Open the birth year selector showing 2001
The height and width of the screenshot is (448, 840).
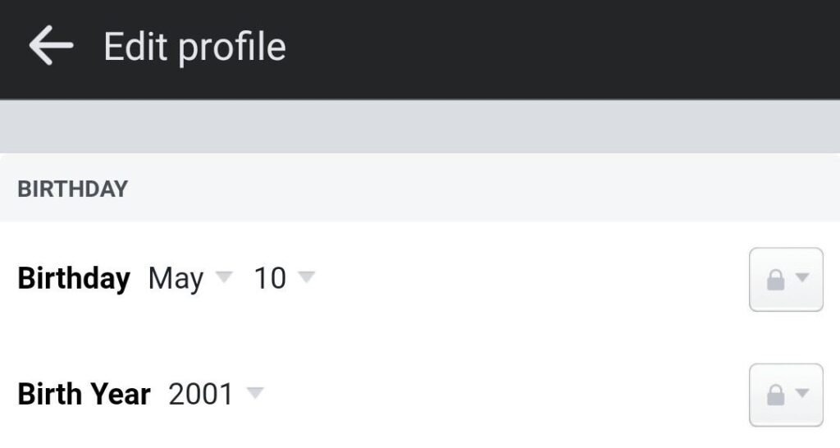pyautogui.click(x=201, y=395)
